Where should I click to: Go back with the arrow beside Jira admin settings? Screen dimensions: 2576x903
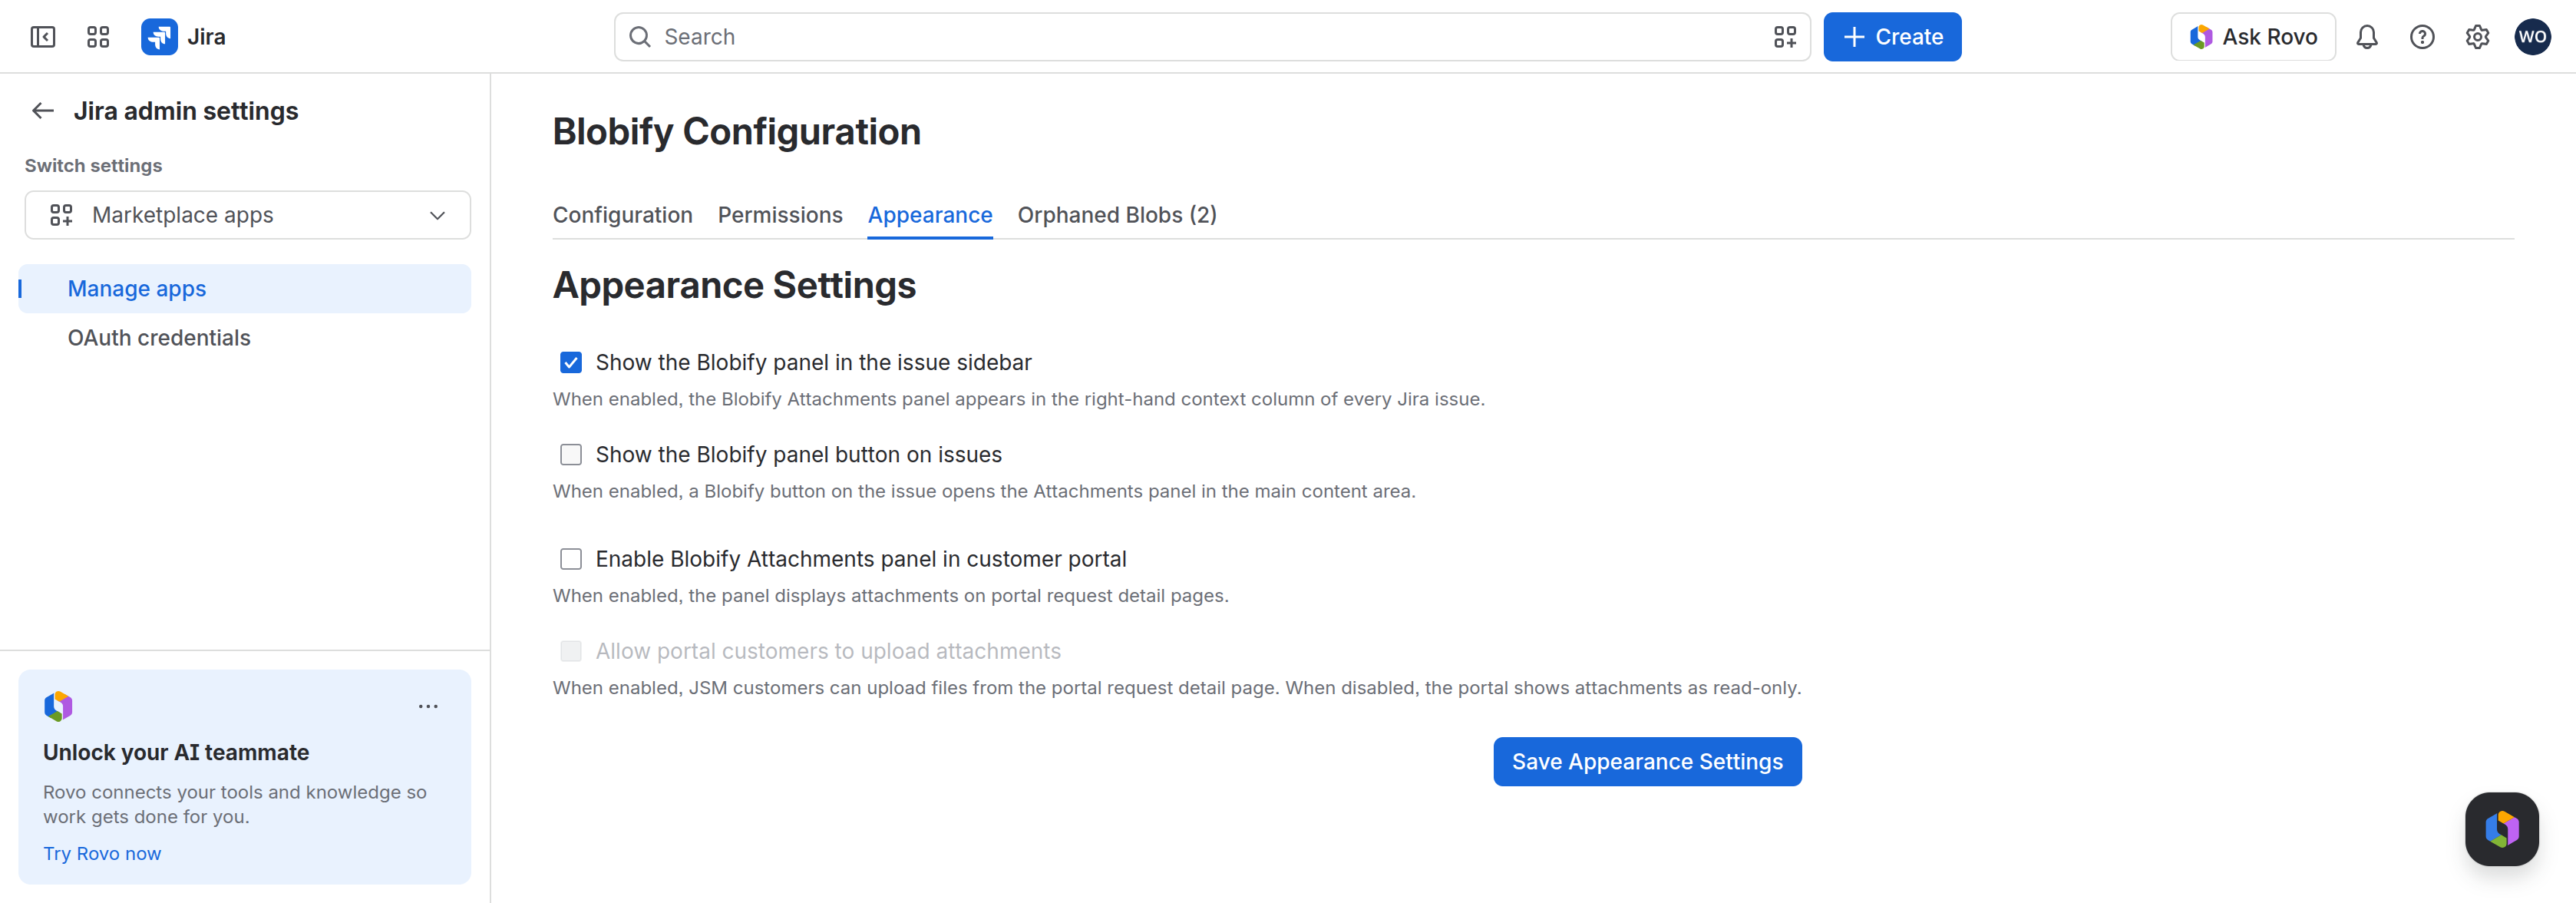[43, 111]
